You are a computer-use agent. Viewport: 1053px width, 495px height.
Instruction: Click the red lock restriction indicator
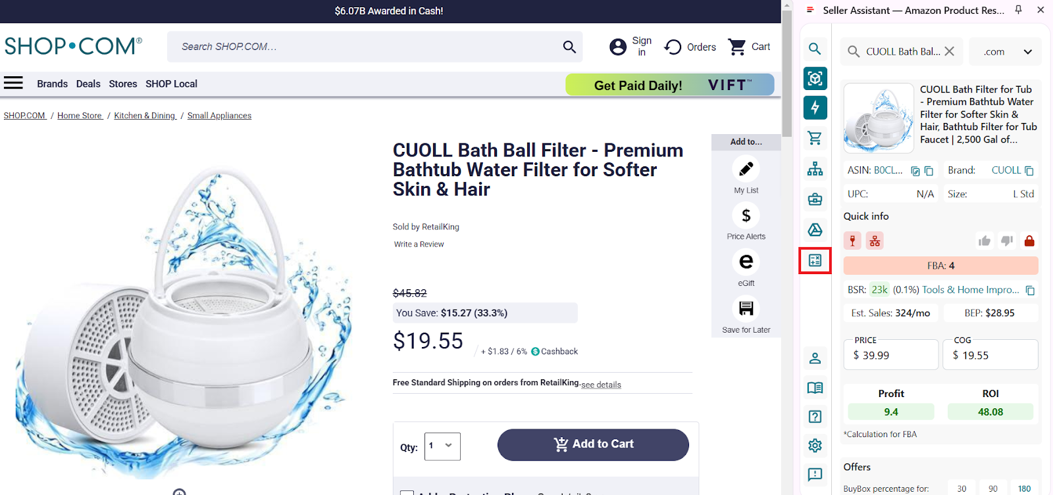coord(1029,241)
